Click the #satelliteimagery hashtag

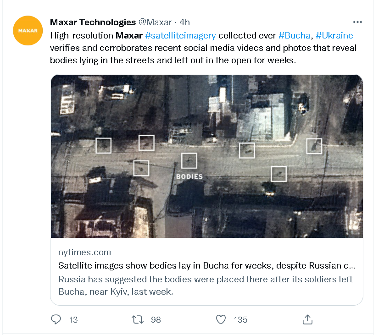tap(180, 35)
